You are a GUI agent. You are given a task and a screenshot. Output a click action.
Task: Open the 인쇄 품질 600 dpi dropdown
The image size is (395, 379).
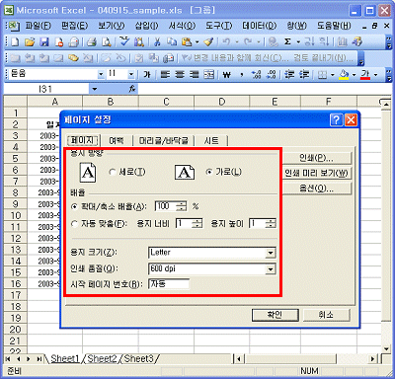pos(271,269)
